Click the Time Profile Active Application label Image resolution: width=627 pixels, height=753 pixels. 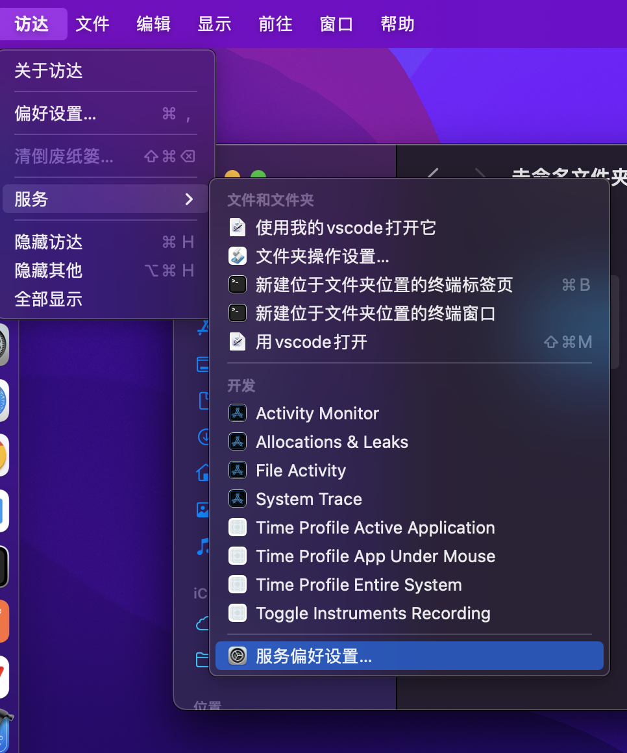pos(375,528)
